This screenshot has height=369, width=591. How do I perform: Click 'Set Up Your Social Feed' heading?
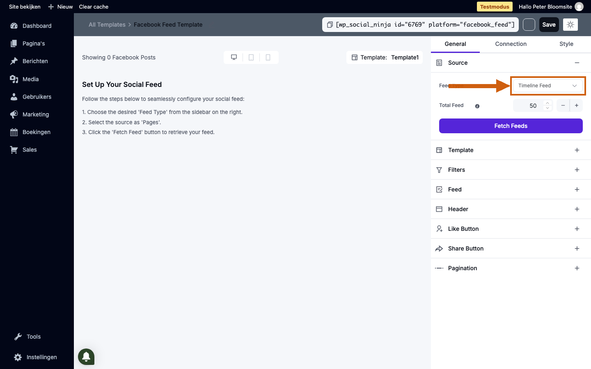[122, 84]
